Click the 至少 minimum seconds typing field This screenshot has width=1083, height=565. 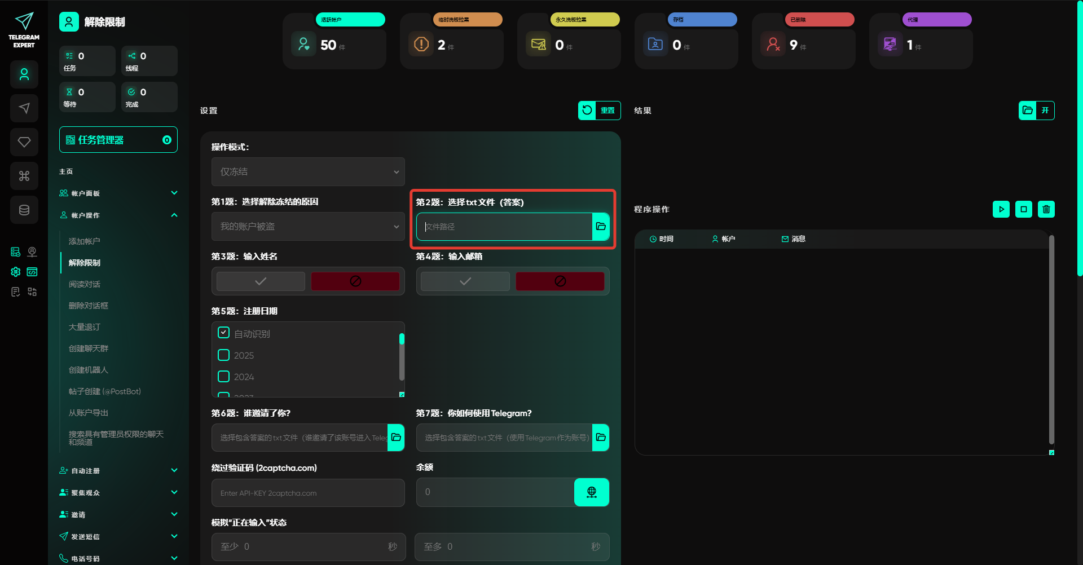(309, 547)
